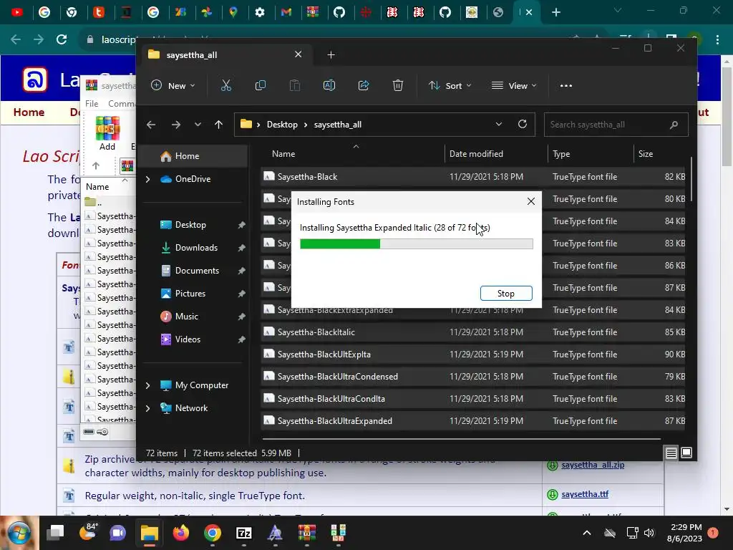Open WinRAR from the taskbar
The height and width of the screenshot is (550, 733).
coord(306,533)
